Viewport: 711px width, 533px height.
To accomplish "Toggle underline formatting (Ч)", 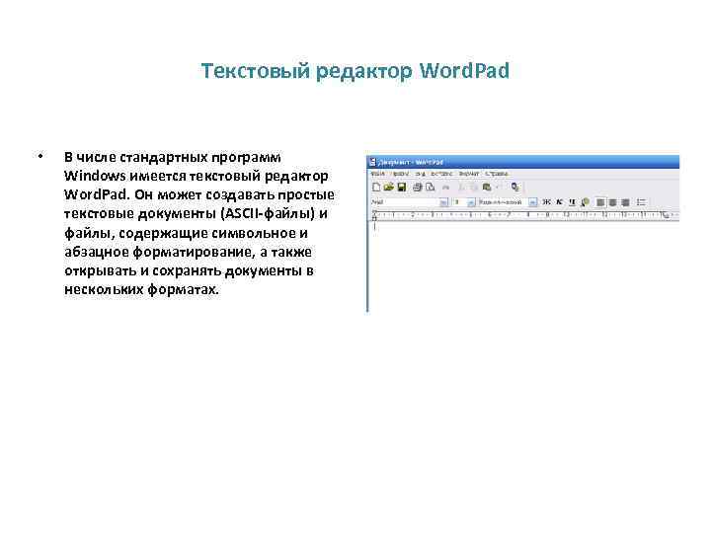I will tap(572, 201).
